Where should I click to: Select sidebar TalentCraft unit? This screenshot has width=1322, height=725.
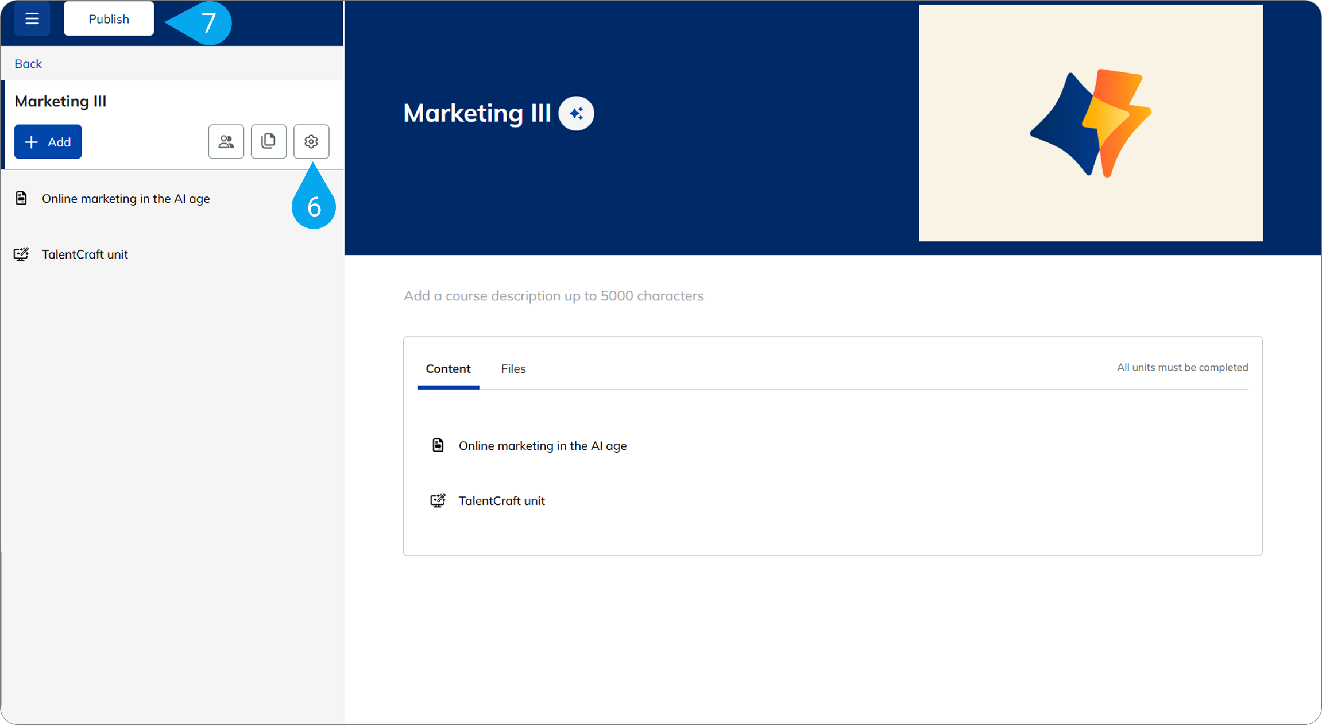pyautogui.click(x=85, y=254)
